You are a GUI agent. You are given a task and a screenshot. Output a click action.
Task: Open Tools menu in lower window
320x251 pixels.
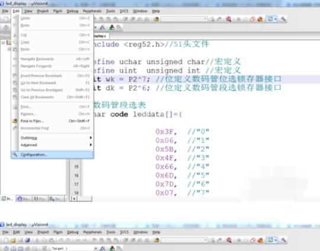(111, 232)
